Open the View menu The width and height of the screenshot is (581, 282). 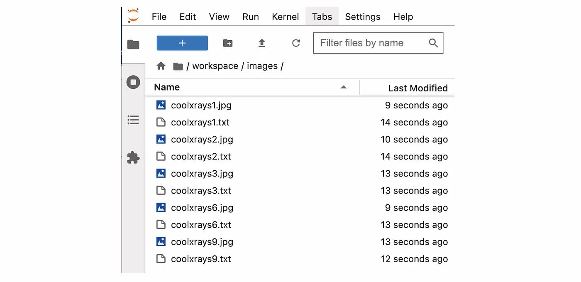coord(219,17)
